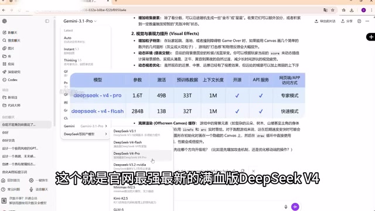The width and height of the screenshot is (375, 211).
Task: Click the microphone icon in message input
Action: pyautogui.click(x=286, y=207)
